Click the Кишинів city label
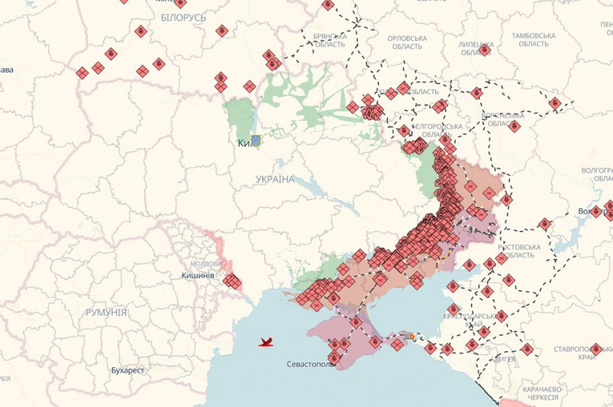The width and height of the screenshot is (613, 407). point(198,275)
